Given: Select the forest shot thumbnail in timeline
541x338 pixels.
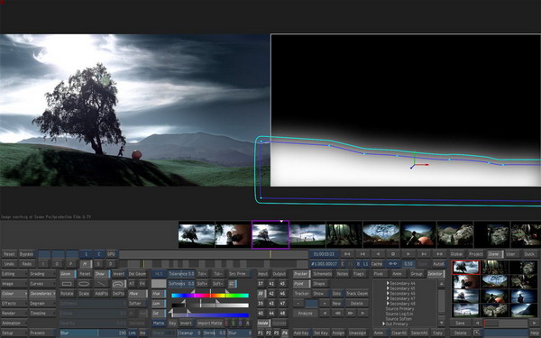Looking at the screenshot, I should point(344,234).
